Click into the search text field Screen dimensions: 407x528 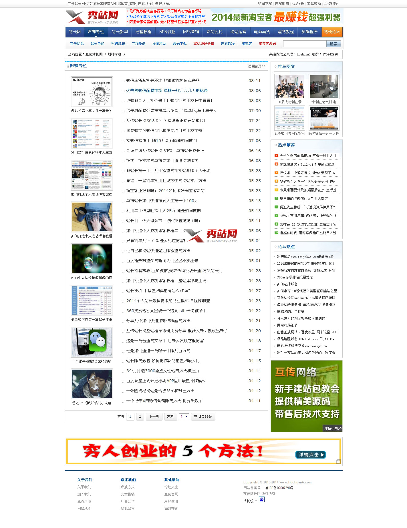pyautogui.click(x=304, y=44)
